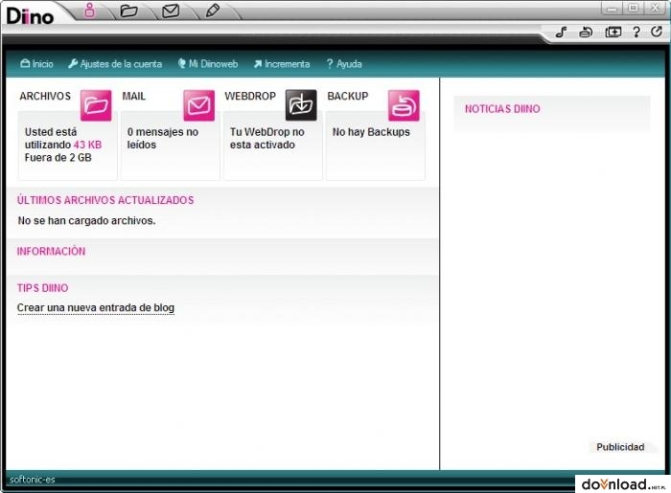This screenshot has width=671, height=493.
Task: Click the question mark help icon in toolbar
Action: tap(636, 32)
